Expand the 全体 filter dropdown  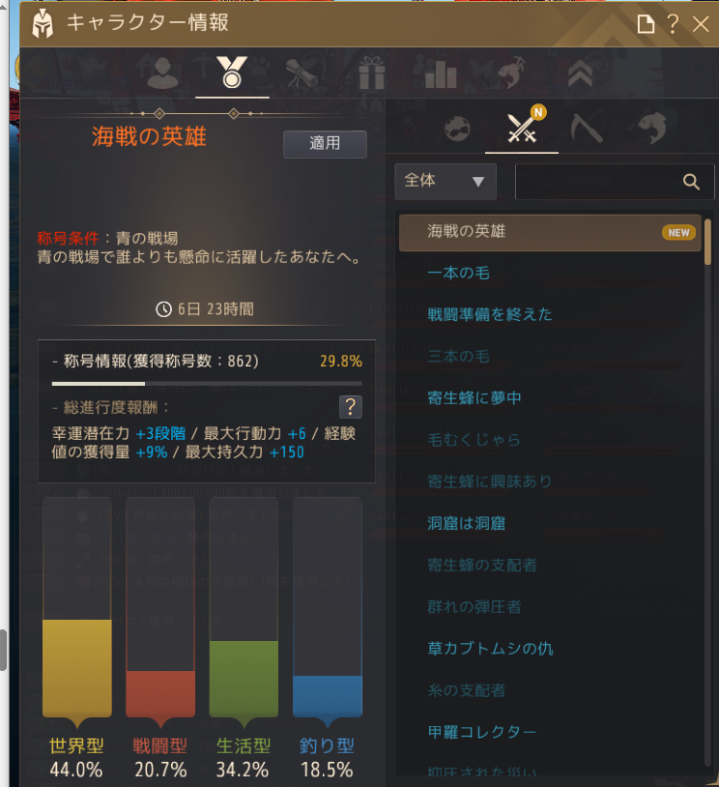pyautogui.click(x=446, y=181)
